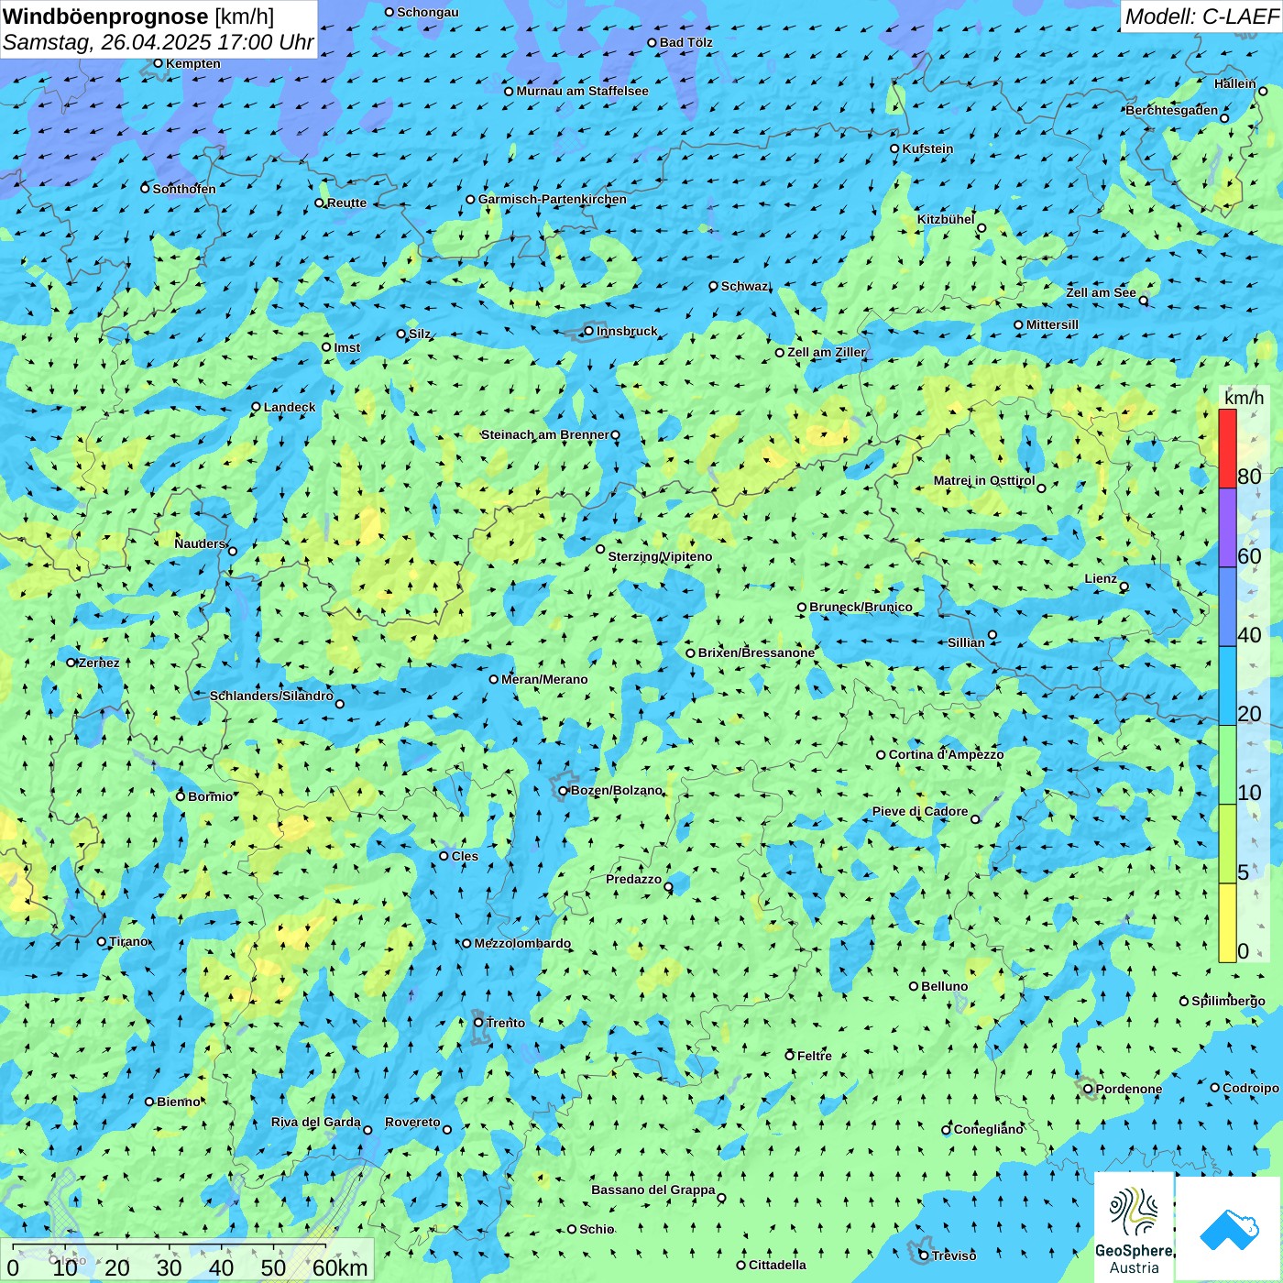The image size is (1283, 1283).
Task: Click the Sterzing/Vipiteno label
Action: click(660, 556)
